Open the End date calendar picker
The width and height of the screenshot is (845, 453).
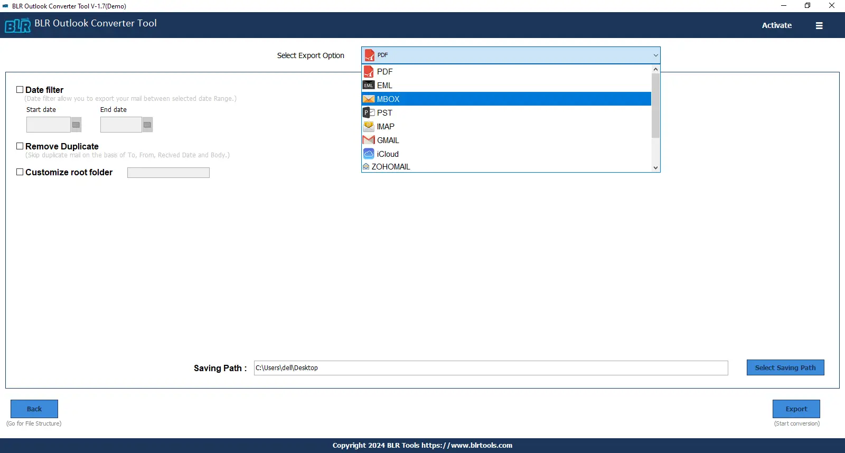[x=147, y=125]
